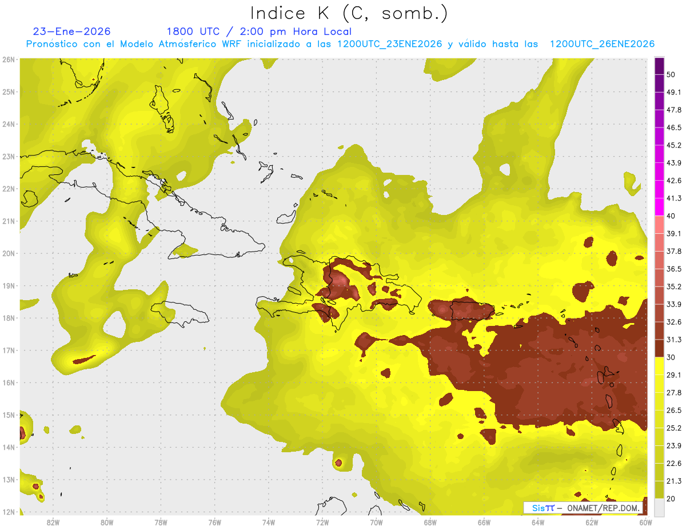The width and height of the screenshot is (686, 530).
Task: Click the colorbar value "33.9"
Action: coord(674,305)
